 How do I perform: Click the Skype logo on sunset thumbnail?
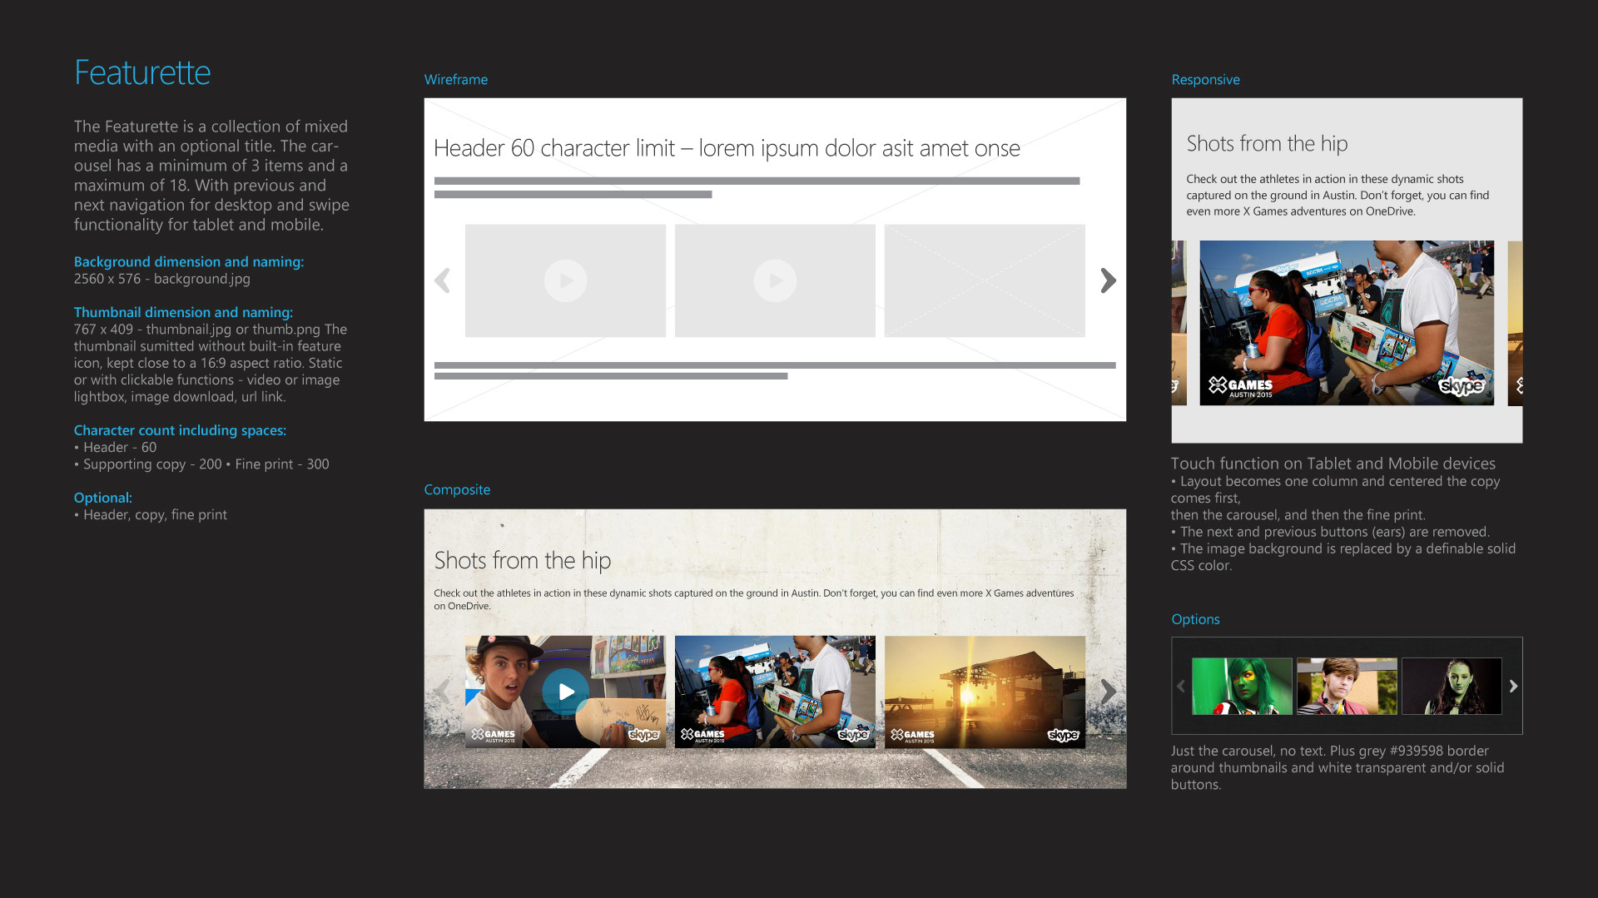[x=1062, y=735]
